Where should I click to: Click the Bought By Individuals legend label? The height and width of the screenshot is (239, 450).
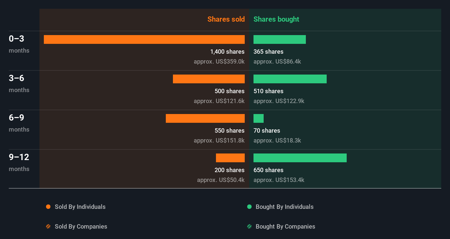click(284, 207)
